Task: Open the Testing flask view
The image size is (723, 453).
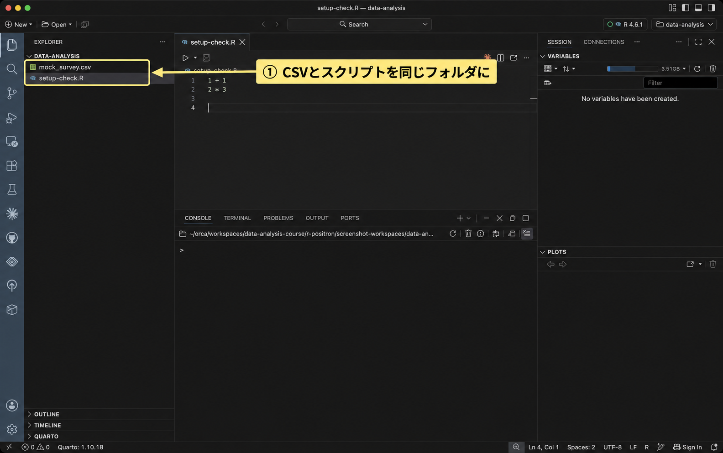Action: click(12, 189)
